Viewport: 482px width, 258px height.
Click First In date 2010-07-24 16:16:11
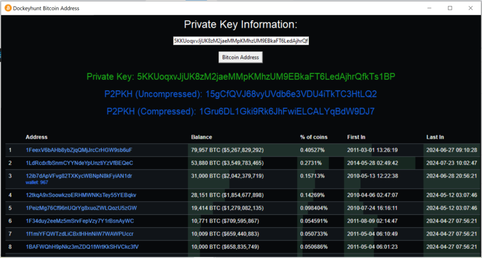pyautogui.click(x=372, y=208)
